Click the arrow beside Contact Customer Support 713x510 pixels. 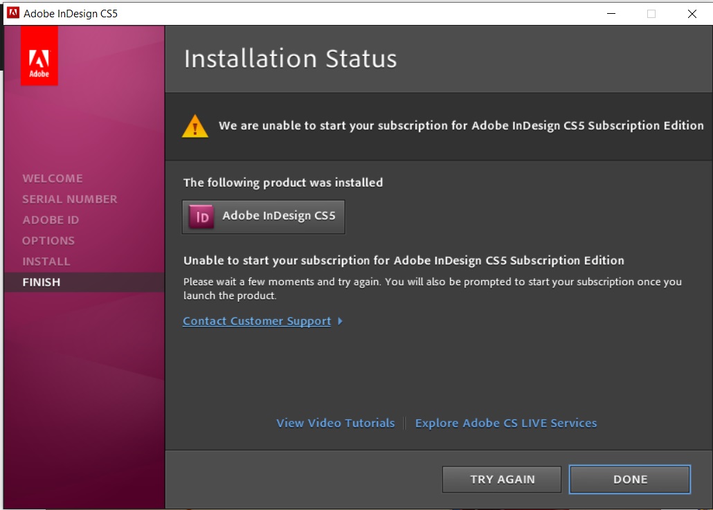(x=340, y=321)
